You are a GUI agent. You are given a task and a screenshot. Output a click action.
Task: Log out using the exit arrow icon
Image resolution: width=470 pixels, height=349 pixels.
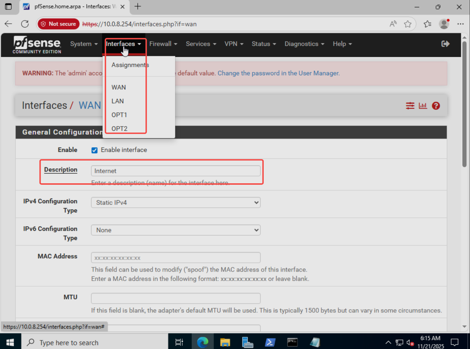coord(445,44)
